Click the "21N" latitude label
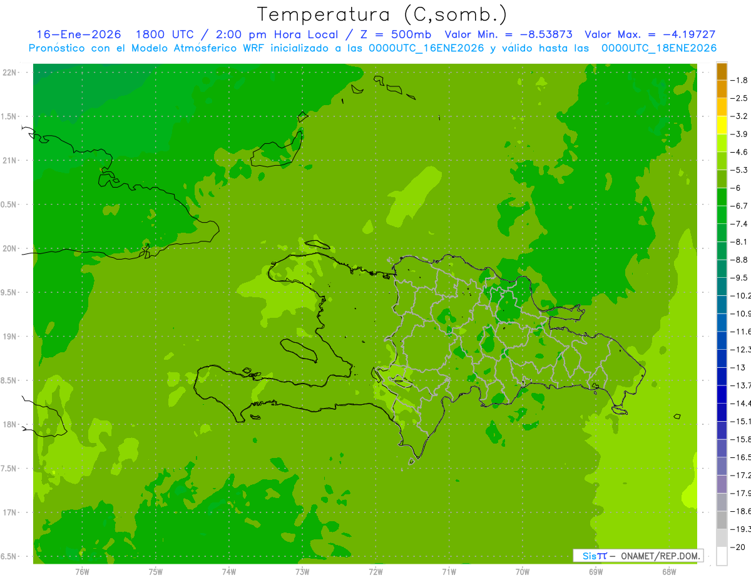The image size is (751, 580). pos(9,161)
